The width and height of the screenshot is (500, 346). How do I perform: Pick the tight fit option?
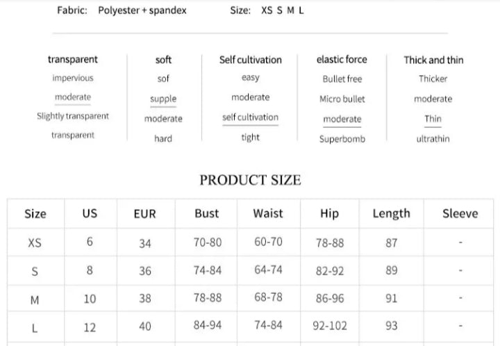coord(251,138)
